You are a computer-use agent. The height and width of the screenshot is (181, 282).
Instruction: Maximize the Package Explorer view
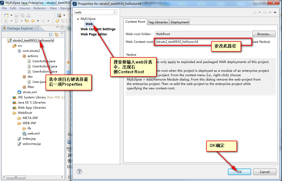tap(62, 28)
